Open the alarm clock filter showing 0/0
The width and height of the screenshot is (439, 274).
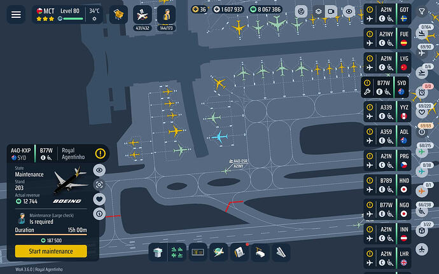coord(422,92)
